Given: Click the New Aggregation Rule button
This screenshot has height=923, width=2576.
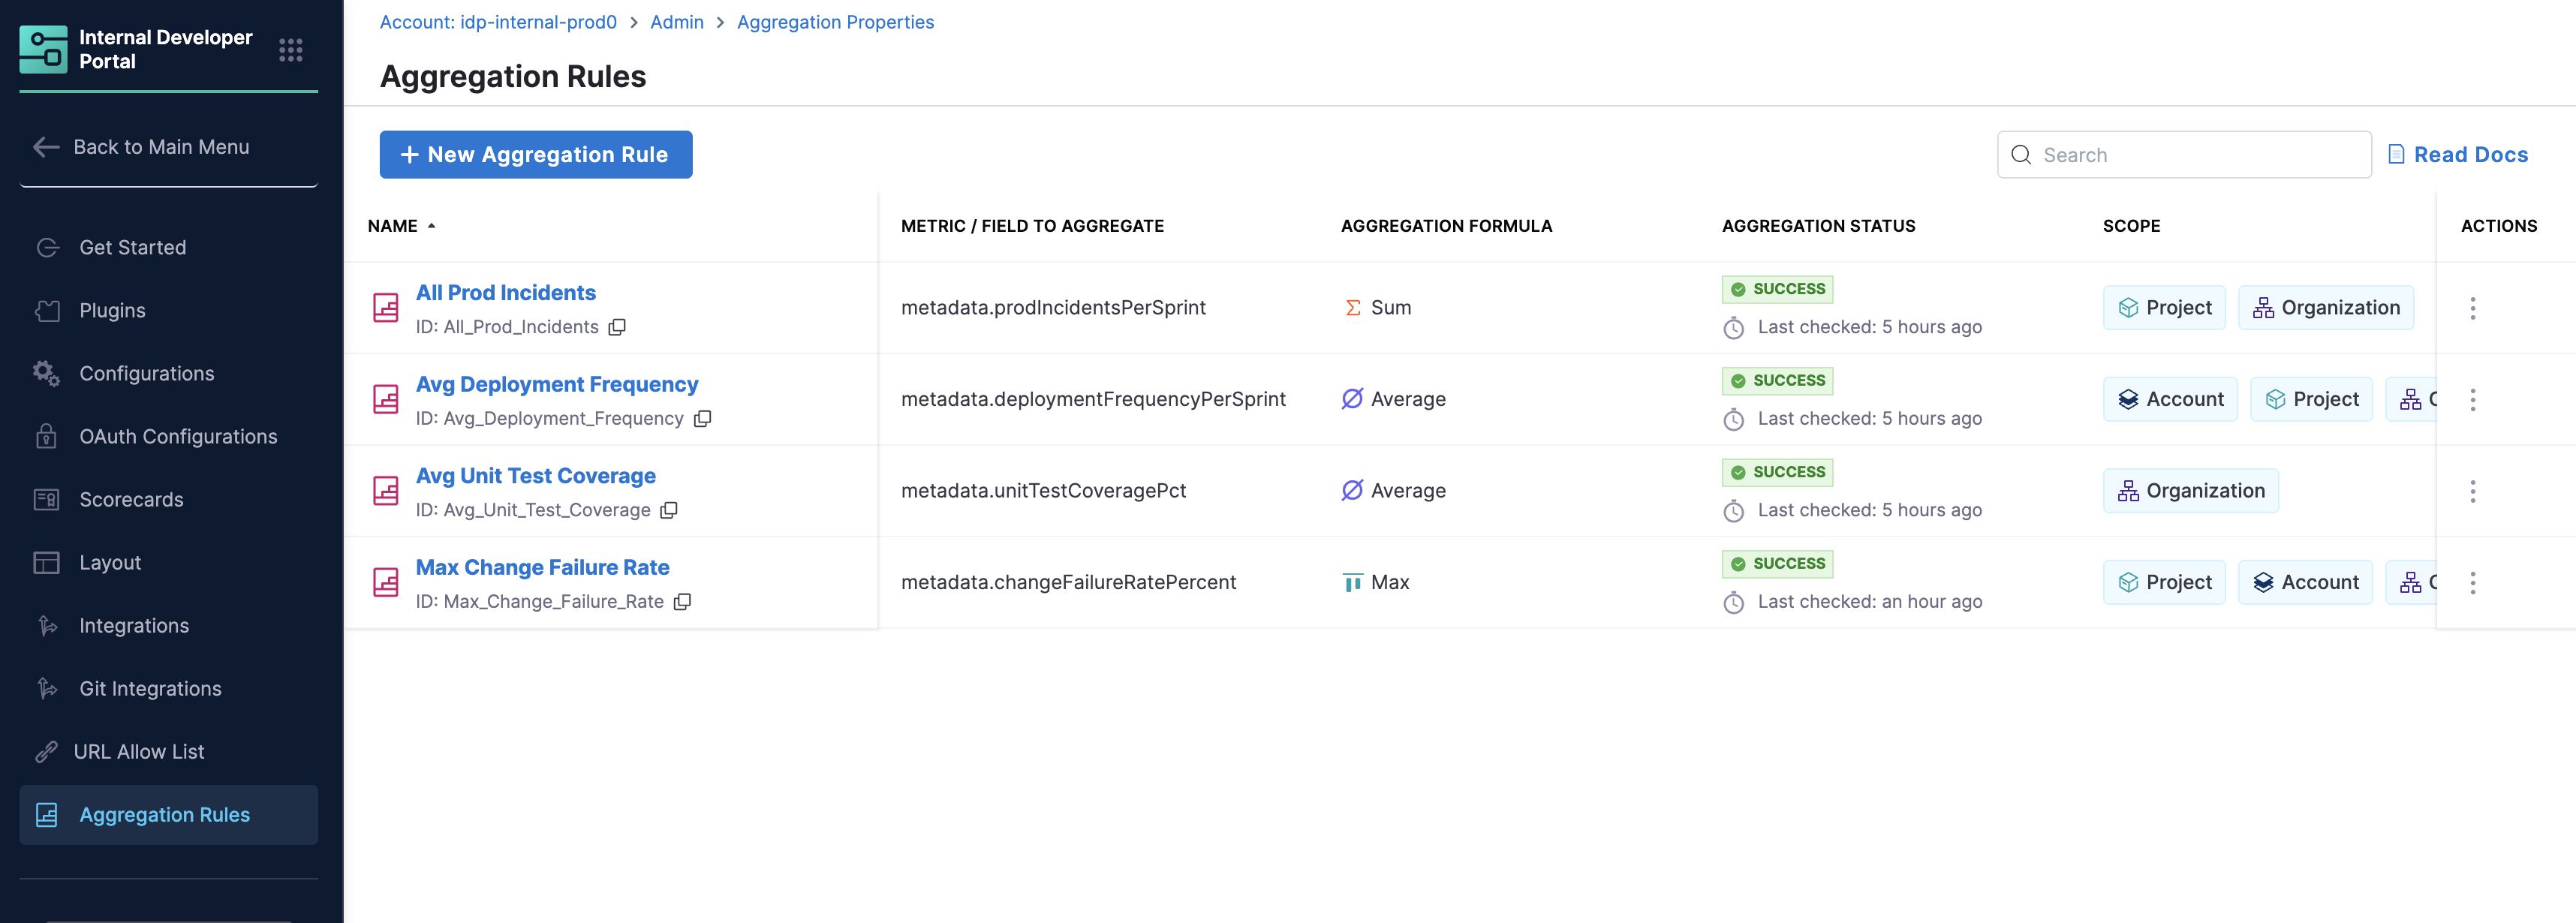Looking at the screenshot, I should tap(536, 154).
